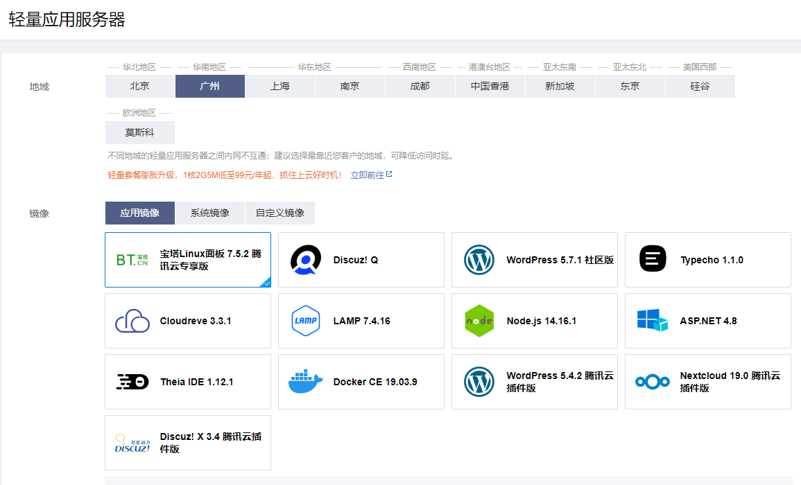The width and height of the screenshot is (801, 485).
Task: Click the 亚太东南 group heading
Action: [560, 67]
